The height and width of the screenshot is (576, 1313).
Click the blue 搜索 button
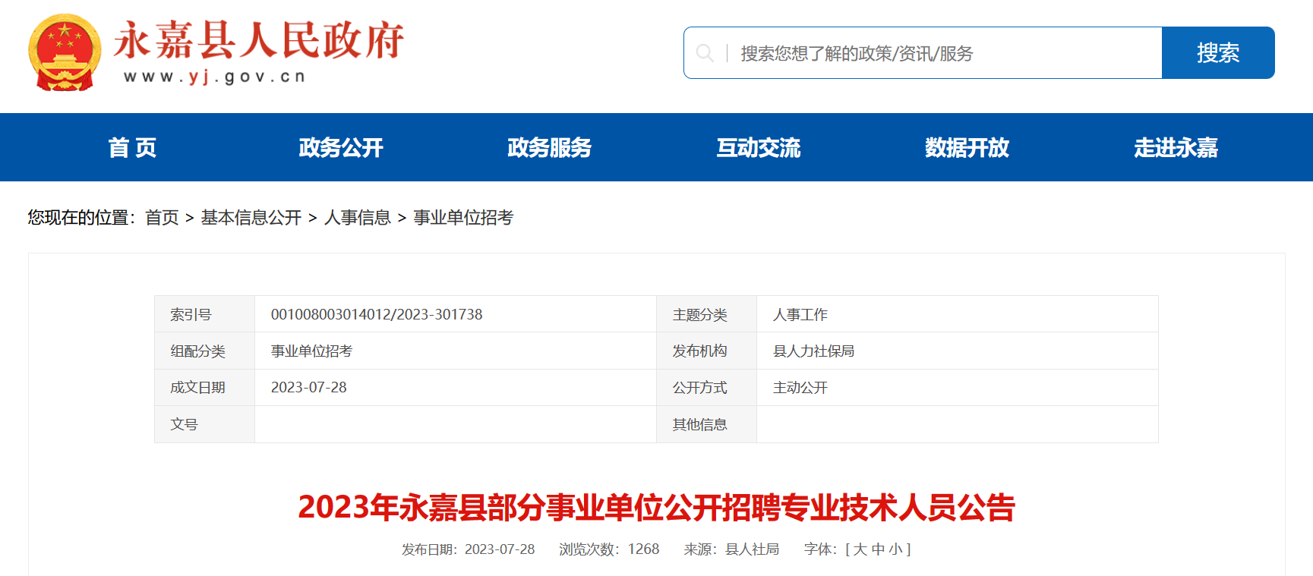(x=1218, y=53)
